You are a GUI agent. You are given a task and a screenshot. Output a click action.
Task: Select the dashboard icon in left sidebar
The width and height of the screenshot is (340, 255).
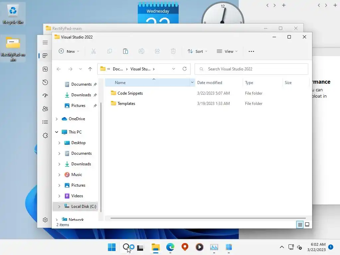pos(45,56)
